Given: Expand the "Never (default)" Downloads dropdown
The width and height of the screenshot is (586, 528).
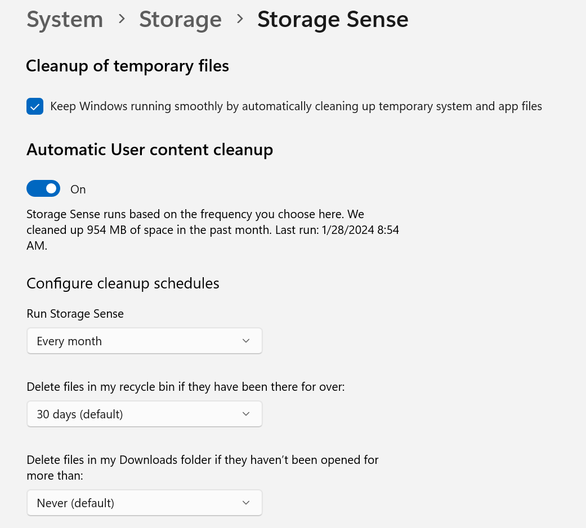Looking at the screenshot, I should pyautogui.click(x=144, y=503).
